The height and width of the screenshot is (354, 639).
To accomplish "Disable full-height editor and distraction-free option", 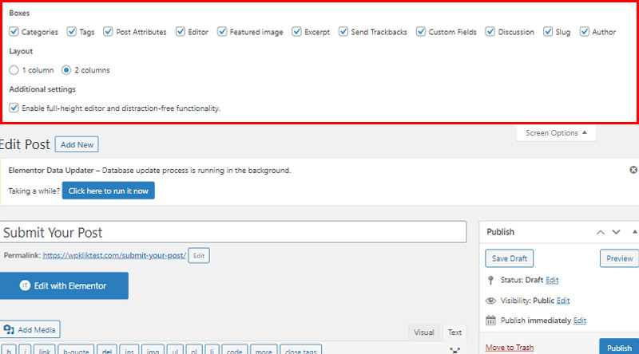I will click(x=14, y=108).
